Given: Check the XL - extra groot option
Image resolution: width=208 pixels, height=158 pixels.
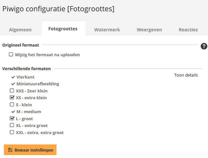Looking at the screenshot, I should point(12,125).
